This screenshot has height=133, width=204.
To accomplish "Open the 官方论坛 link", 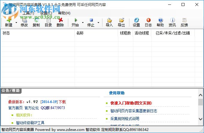I will (x=32, y=108).
